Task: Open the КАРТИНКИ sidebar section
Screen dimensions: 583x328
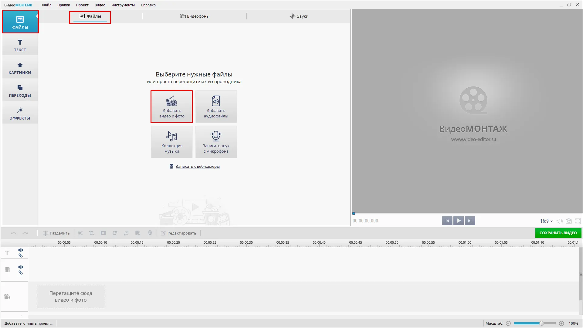Action: click(20, 68)
